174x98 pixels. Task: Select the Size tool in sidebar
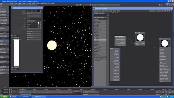pyautogui.click(x=4, y=40)
